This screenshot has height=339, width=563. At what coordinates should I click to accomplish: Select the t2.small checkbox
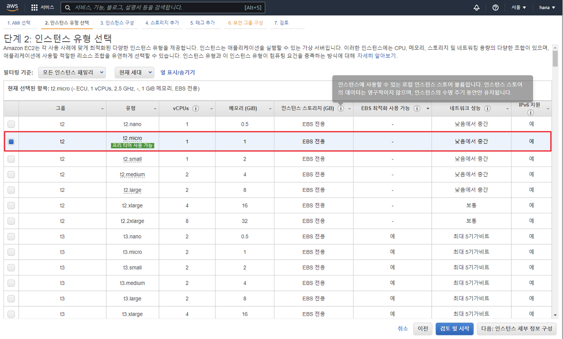(11, 159)
